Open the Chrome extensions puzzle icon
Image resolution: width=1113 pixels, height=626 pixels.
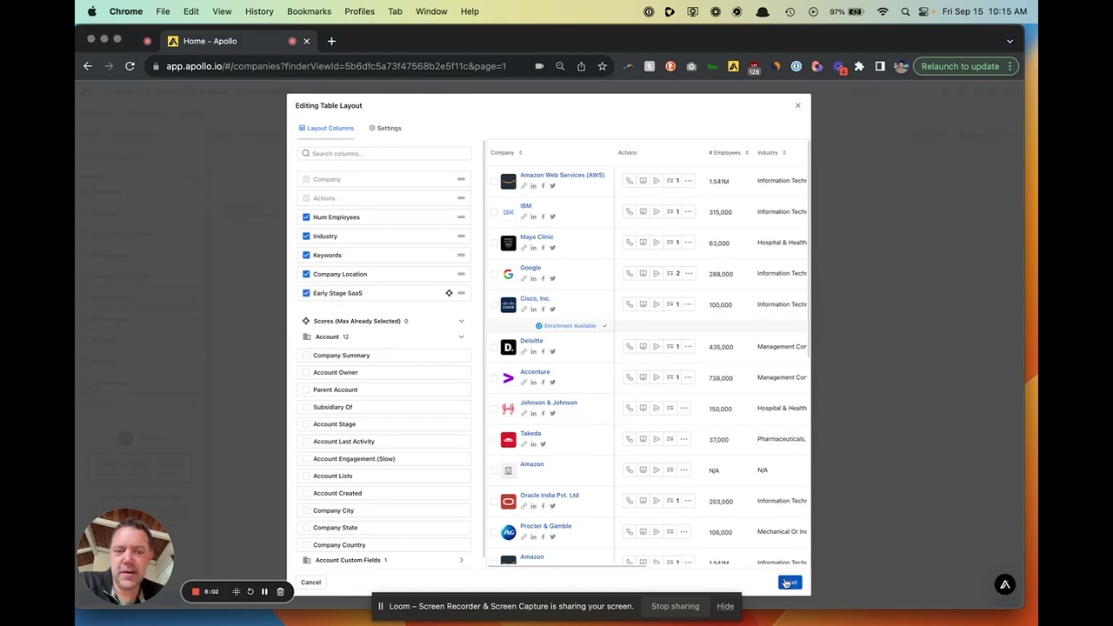click(859, 66)
